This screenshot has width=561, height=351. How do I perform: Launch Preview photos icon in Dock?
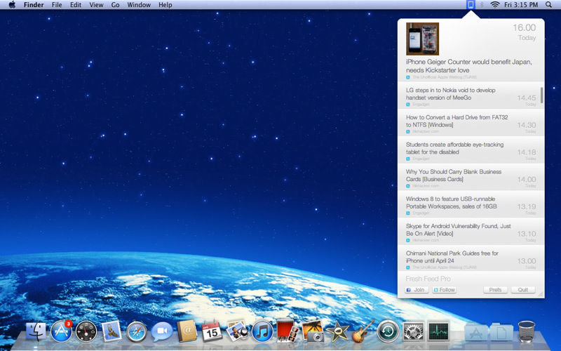(x=237, y=331)
